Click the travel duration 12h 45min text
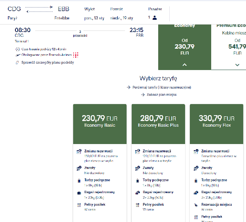The image size is (246, 222). click(44, 49)
